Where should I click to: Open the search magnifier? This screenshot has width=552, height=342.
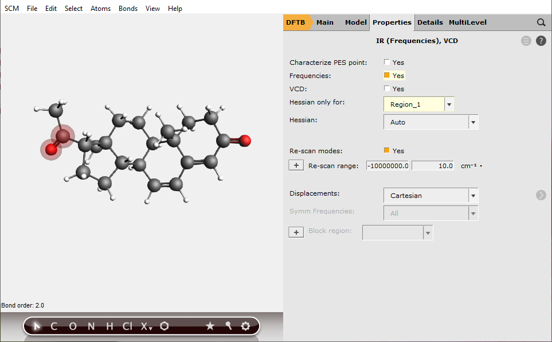[541, 22]
